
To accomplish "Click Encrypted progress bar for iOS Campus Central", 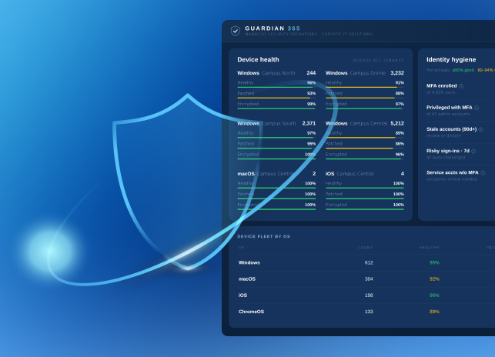I will (365, 209).
